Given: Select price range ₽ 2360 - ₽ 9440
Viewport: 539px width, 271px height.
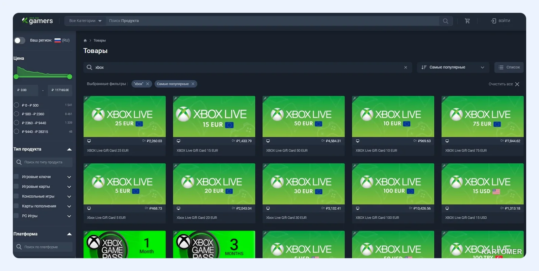Looking at the screenshot, I should coord(16,123).
